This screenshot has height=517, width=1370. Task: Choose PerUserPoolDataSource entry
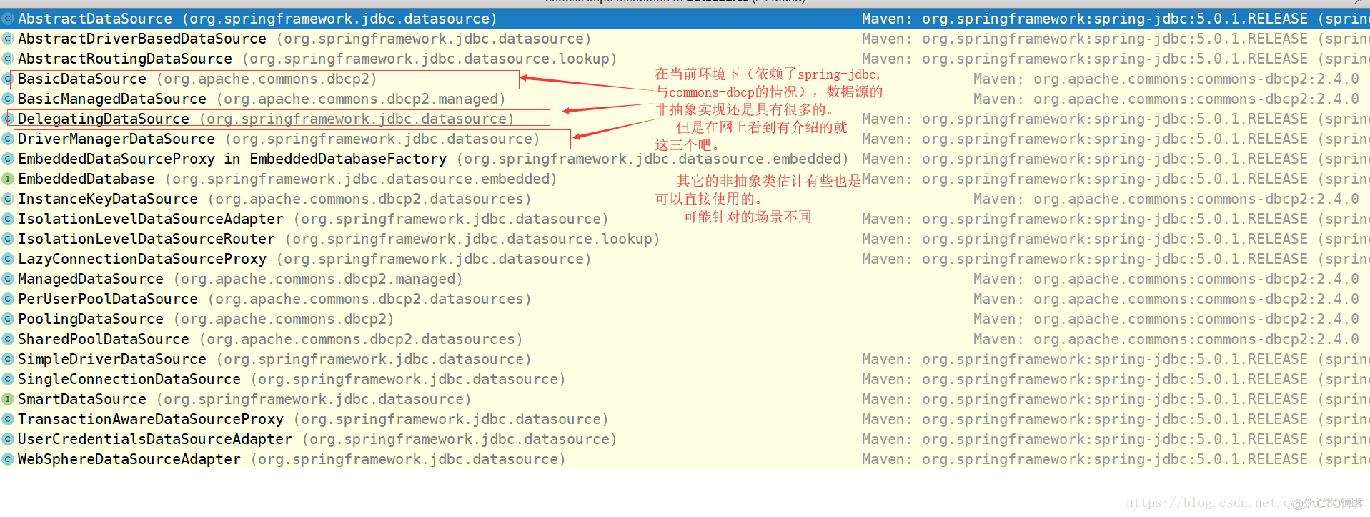tap(685, 299)
